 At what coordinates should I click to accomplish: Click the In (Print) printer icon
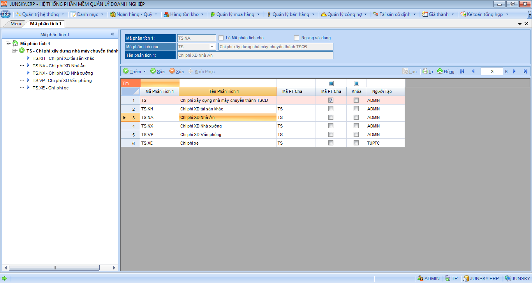(425, 72)
